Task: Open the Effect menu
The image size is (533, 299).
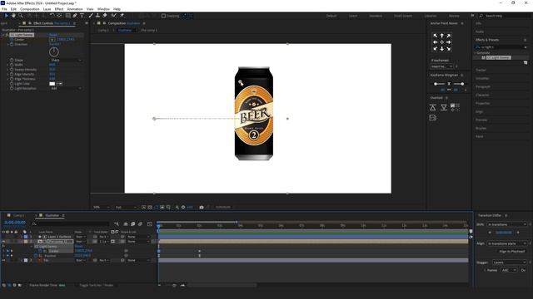Action: tap(59, 9)
